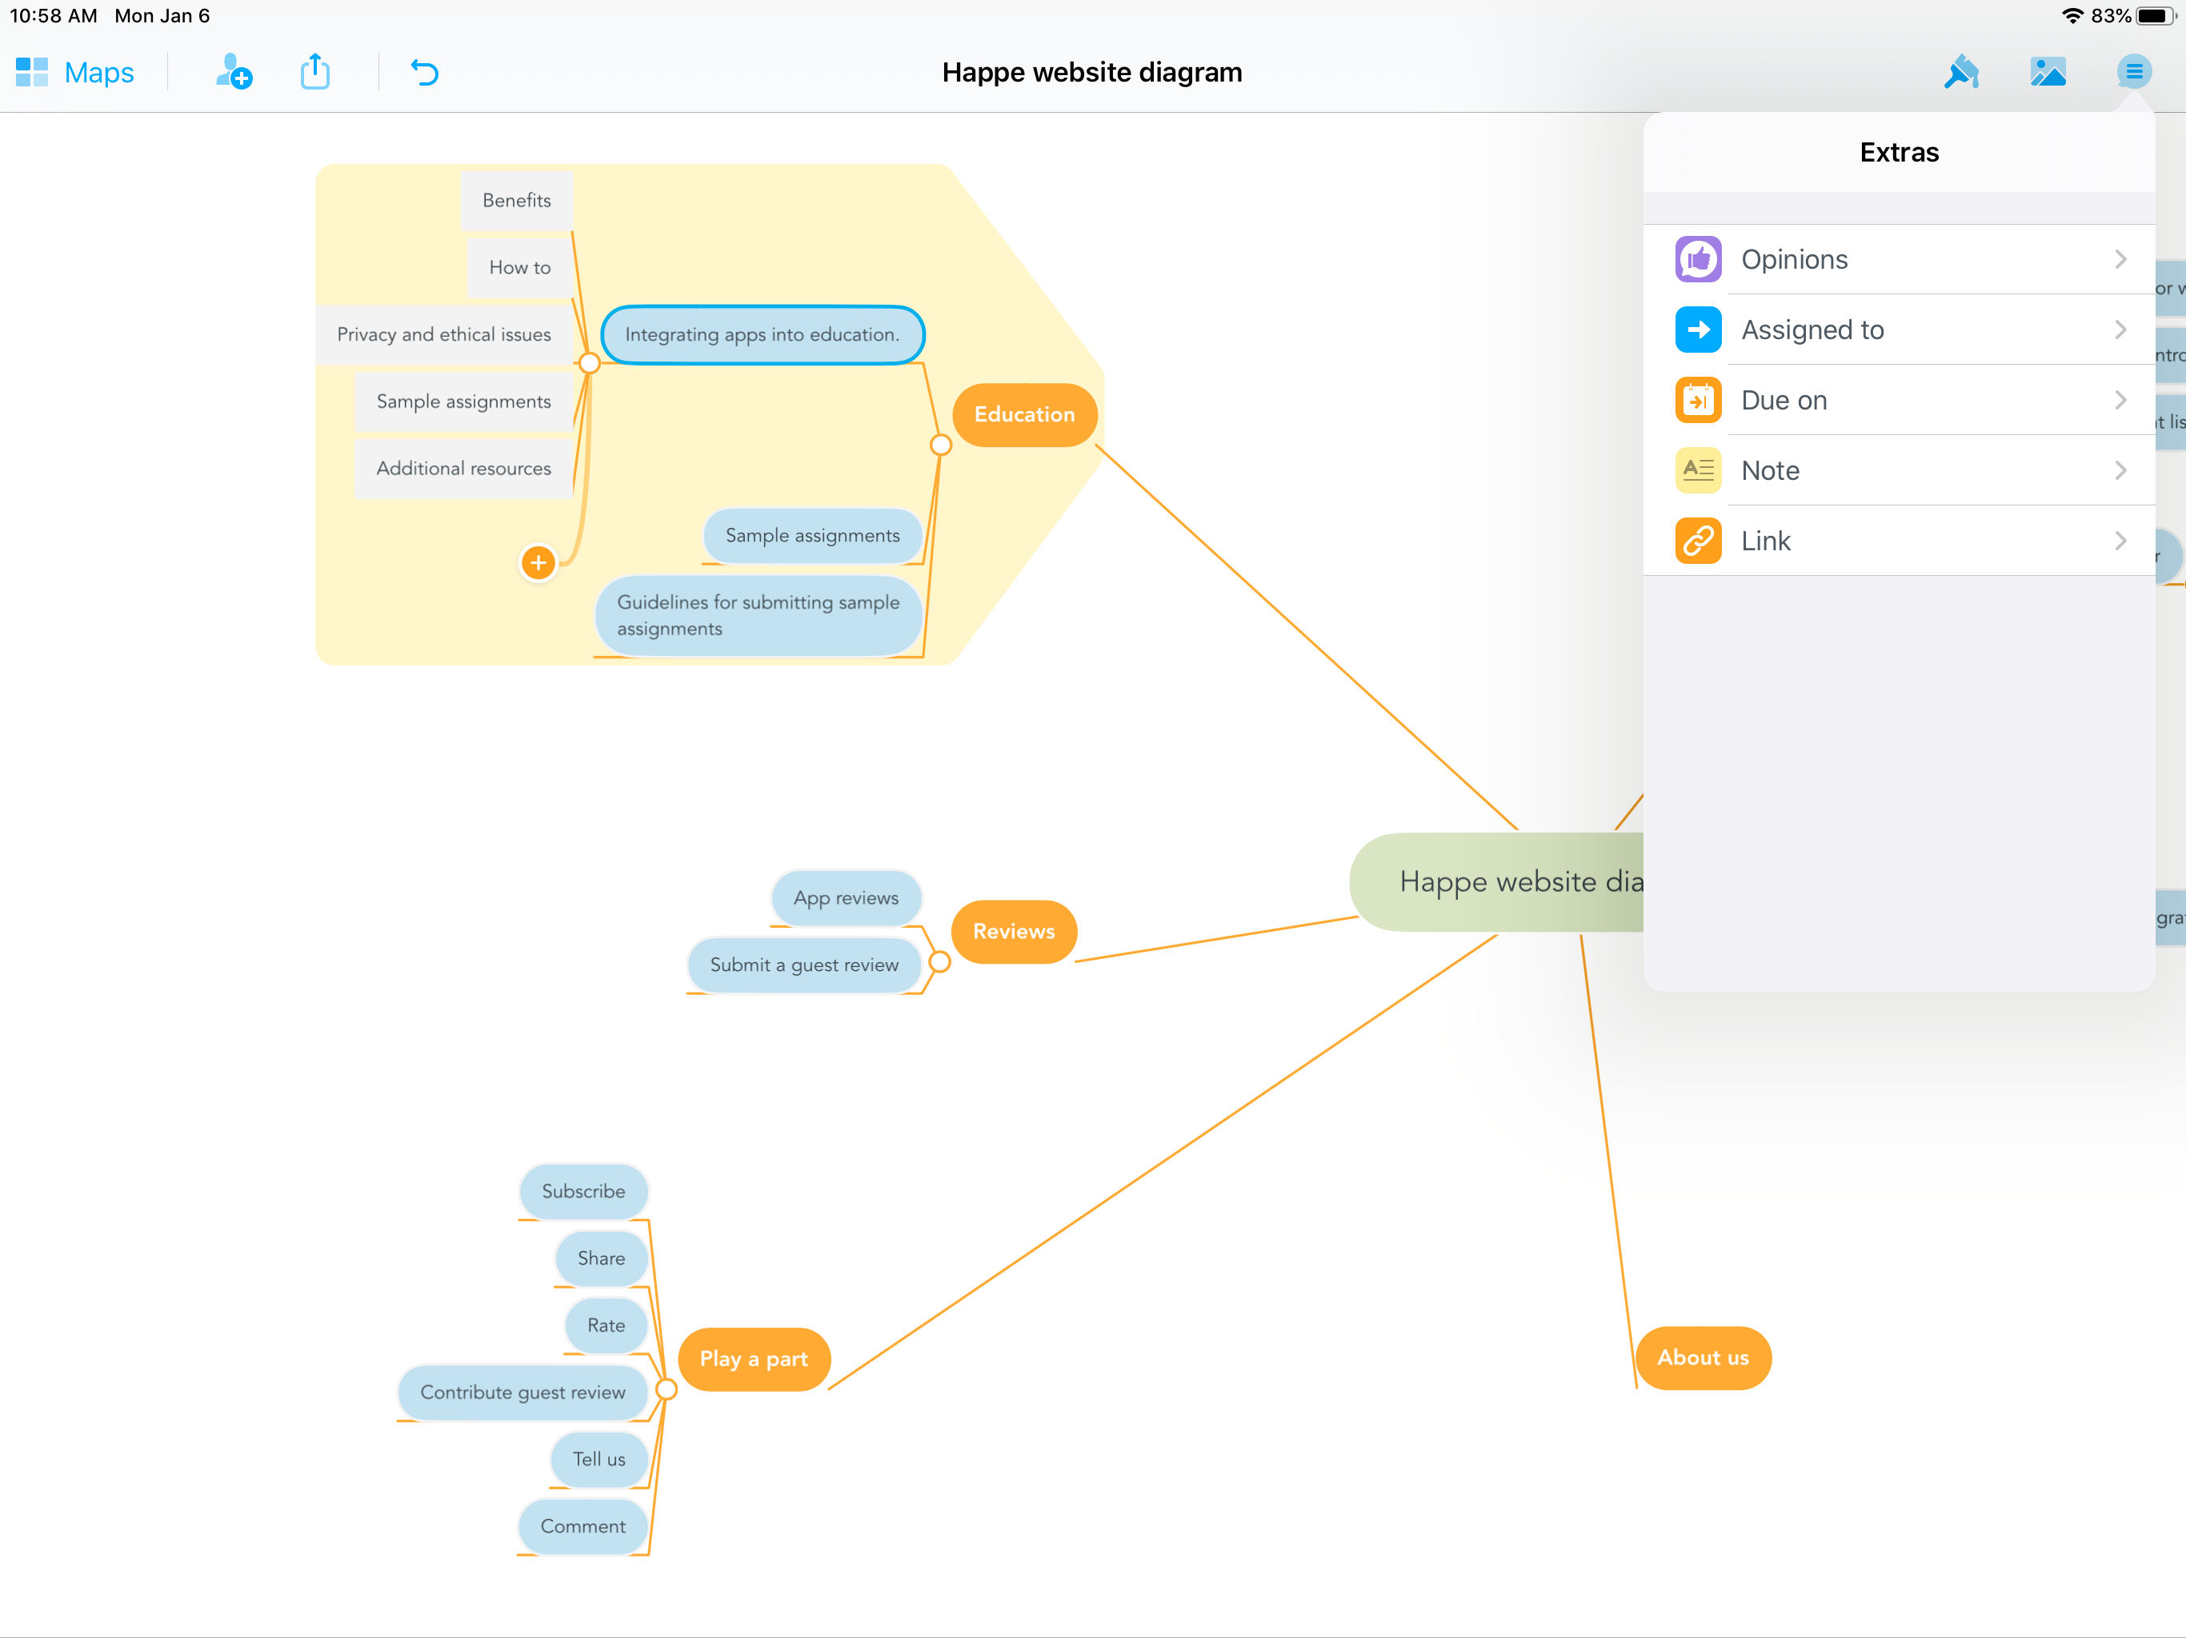Viewport: 2186px width, 1638px height.
Task: Click the orange plus add-node button
Action: pos(538,563)
